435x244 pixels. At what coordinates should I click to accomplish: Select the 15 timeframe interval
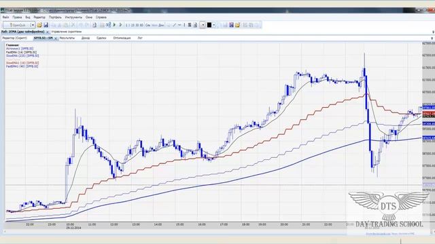tap(133, 25)
